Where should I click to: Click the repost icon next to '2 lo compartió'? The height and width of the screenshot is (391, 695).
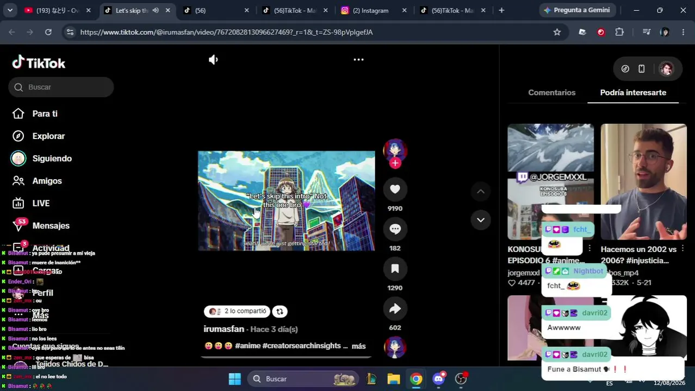pyautogui.click(x=280, y=311)
